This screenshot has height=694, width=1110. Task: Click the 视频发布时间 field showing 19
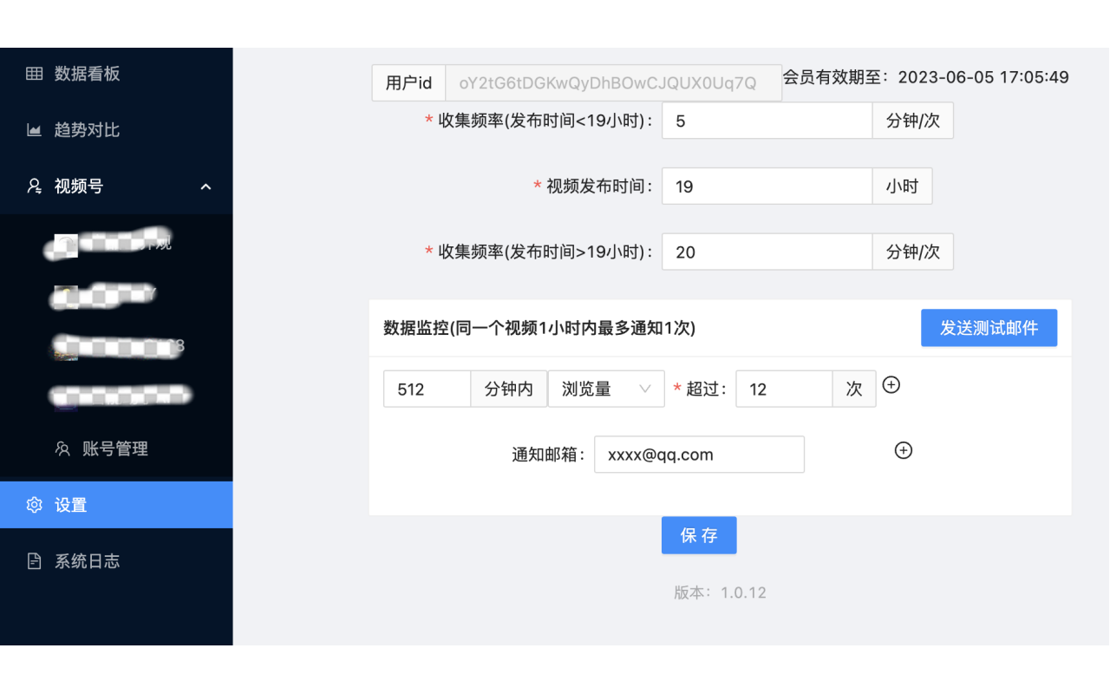(x=767, y=186)
